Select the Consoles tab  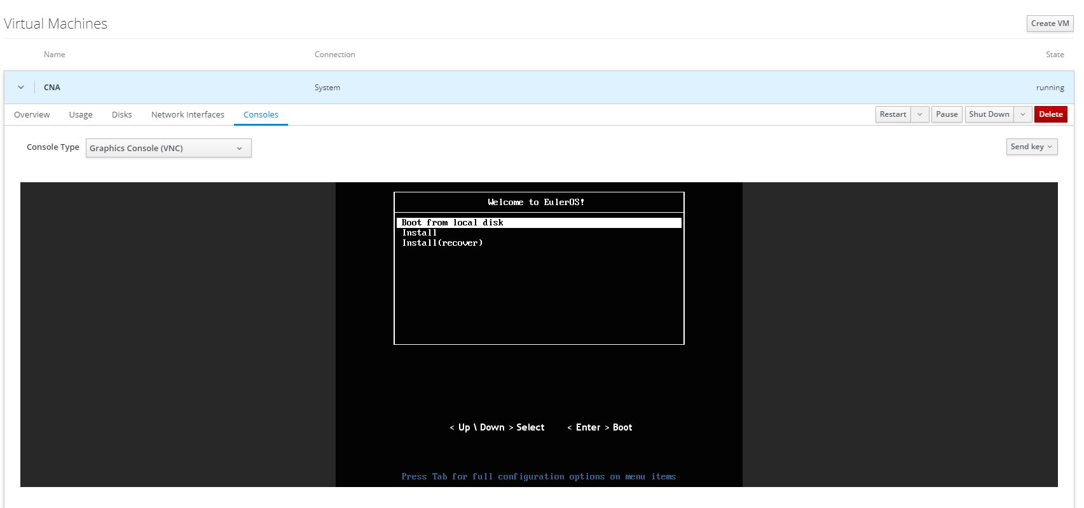tap(261, 115)
